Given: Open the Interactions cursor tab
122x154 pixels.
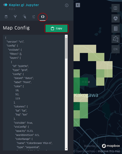Looking at the screenshot, I should coord(25,17).
